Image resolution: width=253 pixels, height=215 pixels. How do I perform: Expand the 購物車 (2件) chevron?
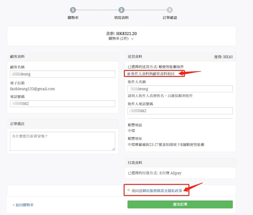132,39
